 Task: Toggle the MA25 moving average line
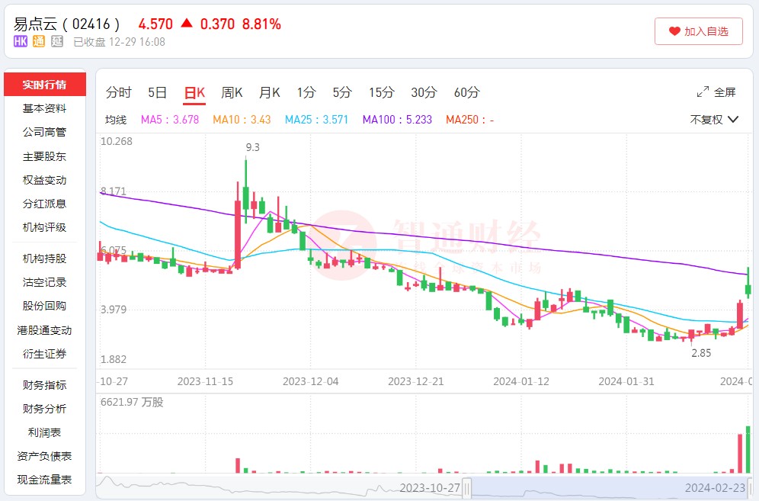pos(316,120)
